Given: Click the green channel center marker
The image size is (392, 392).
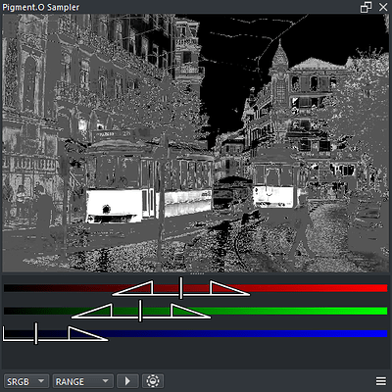Looking at the screenshot, I should point(140,311).
